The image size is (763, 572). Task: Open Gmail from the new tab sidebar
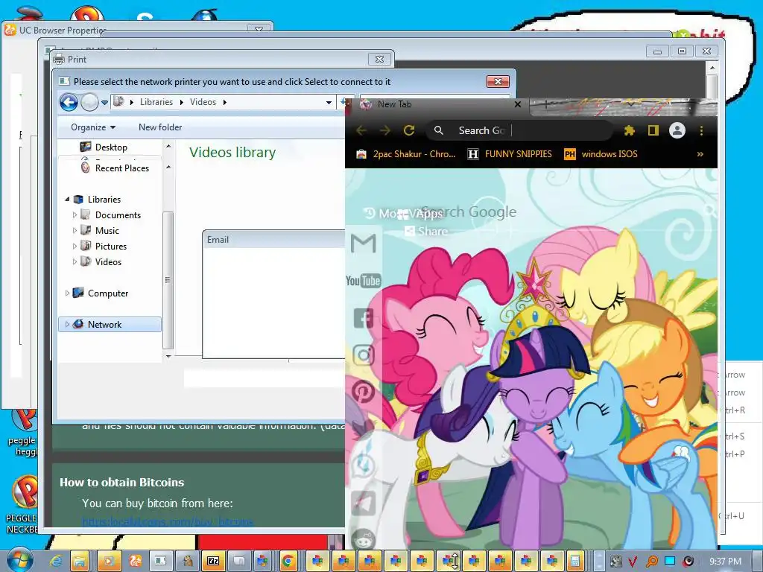pyautogui.click(x=364, y=243)
